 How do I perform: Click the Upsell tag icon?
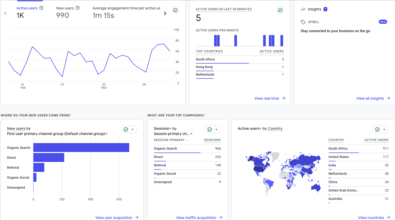303,22
